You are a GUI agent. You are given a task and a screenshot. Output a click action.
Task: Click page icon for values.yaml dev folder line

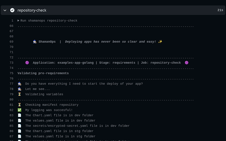click(x=20, y=120)
